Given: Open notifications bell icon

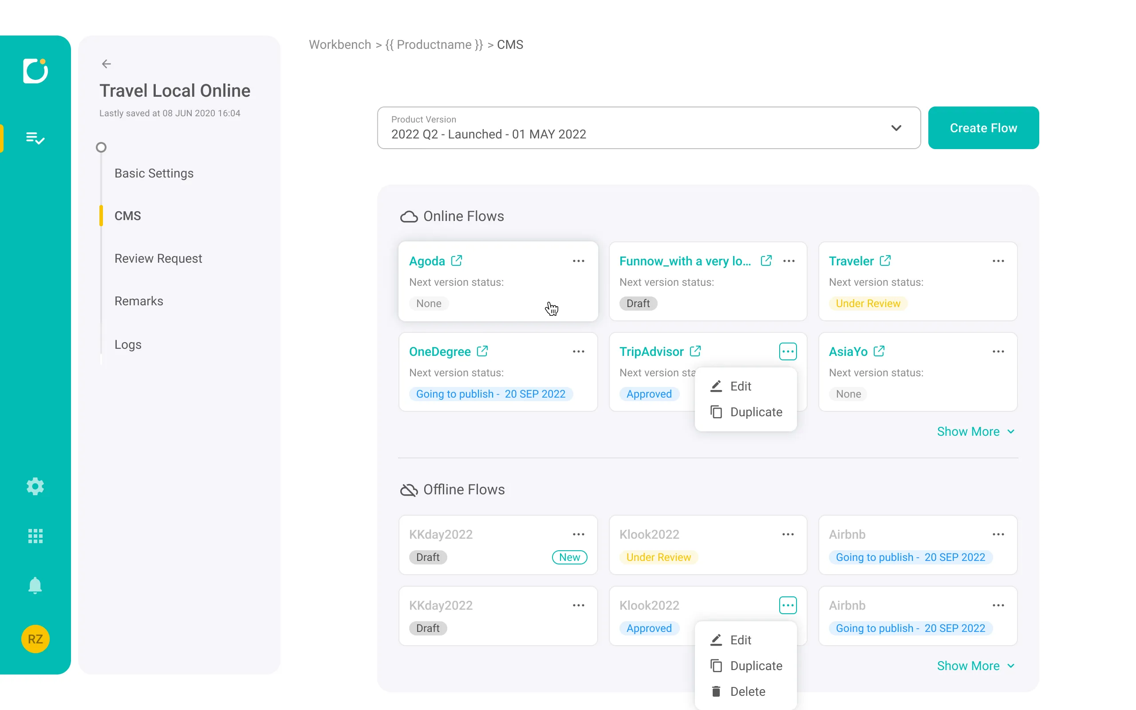Looking at the screenshot, I should (35, 586).
